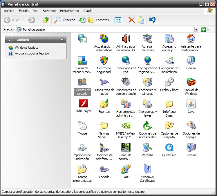This screenshot has width=217, height=196.
Task: Go up one folder level
Action: click(46, 20)
